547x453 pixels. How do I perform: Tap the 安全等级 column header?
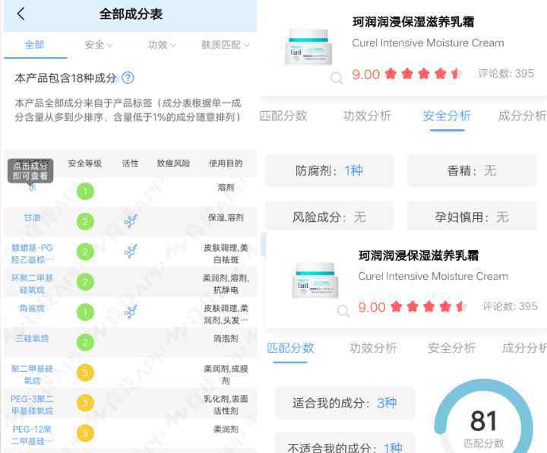point(85,163)
